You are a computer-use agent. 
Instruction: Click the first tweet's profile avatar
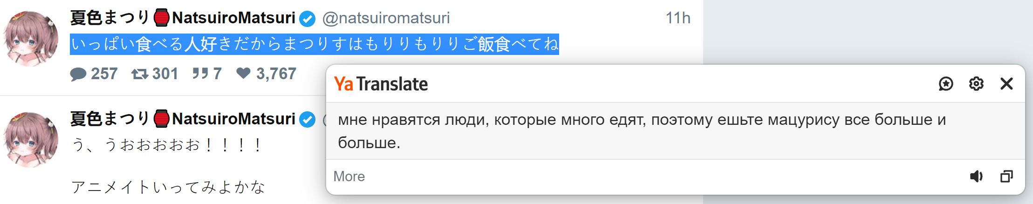click(31, 38)
